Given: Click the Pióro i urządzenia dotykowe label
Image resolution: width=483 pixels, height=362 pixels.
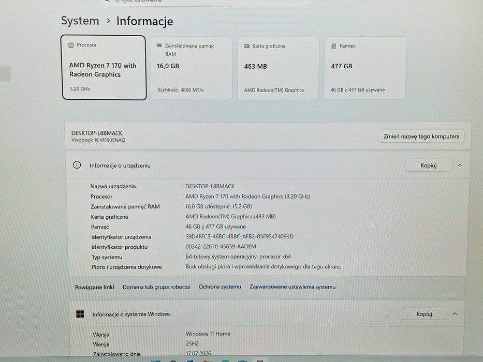Looking at the screenshot, I should (127, 267).
